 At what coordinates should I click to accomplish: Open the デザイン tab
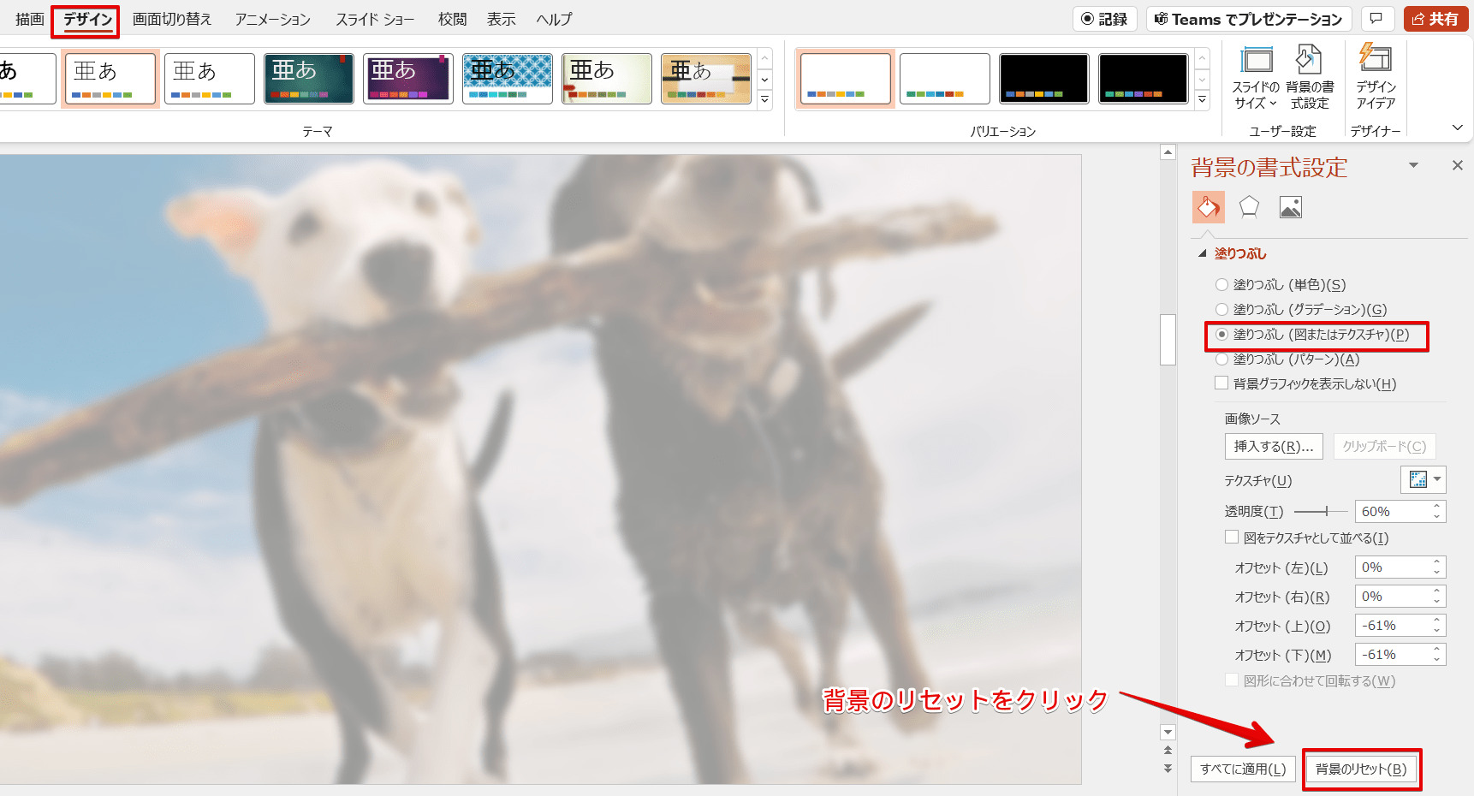87,19
